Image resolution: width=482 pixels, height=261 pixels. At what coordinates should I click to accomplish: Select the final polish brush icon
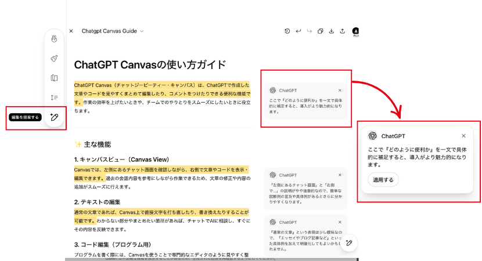pos(54,59)
